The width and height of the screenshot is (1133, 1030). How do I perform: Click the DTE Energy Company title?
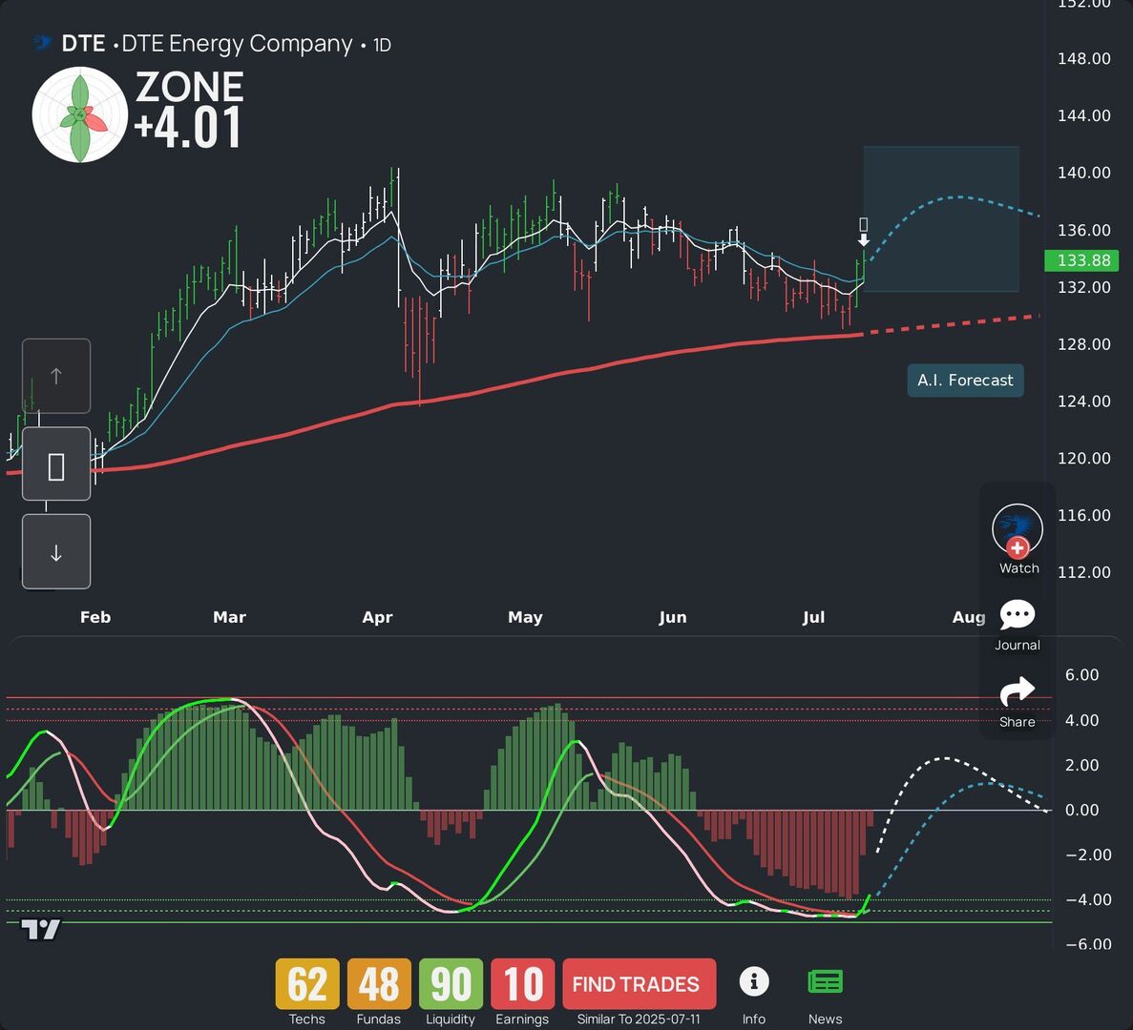(x=237, y=43)
